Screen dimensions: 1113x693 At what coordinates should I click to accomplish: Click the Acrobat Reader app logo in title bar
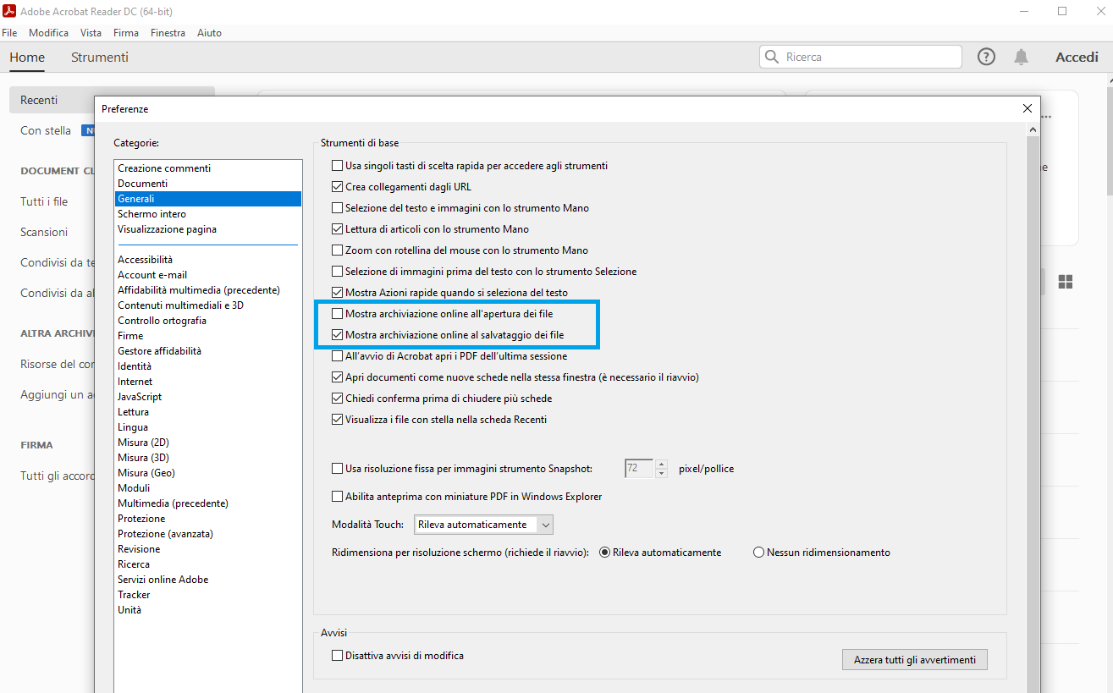tap(10, 11)
